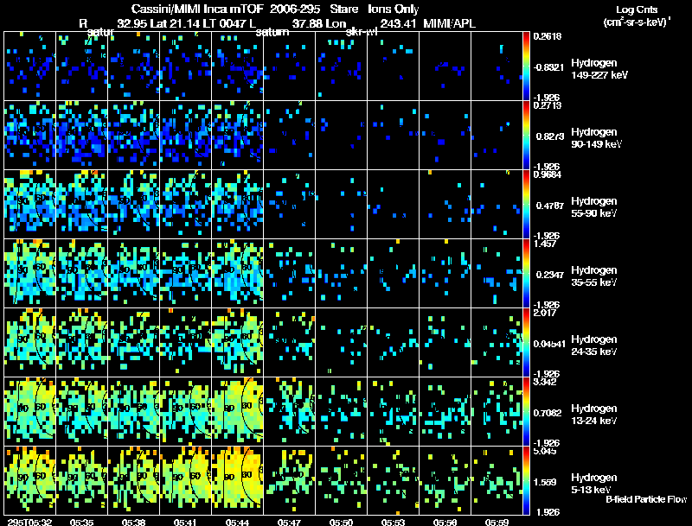Click the 'Hydrogen 5-13 keV' row label
This screenshot has height=526, width=692.
coord(594,484)
